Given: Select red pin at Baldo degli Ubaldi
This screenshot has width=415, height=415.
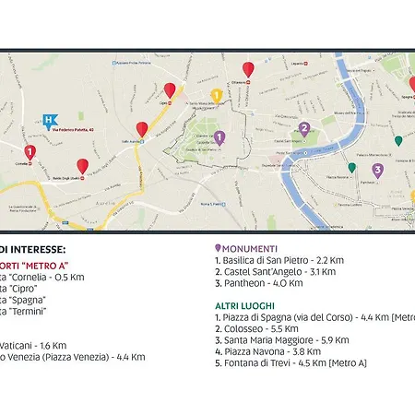Looking at the screenshot, I should tap(83, 166).
